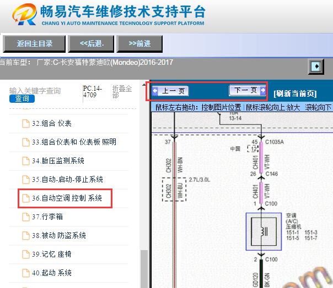Click the 当前车型 vehicle model text
Image resolution: width=333 pixels, height=288 pixels.
tap(86, 62)
